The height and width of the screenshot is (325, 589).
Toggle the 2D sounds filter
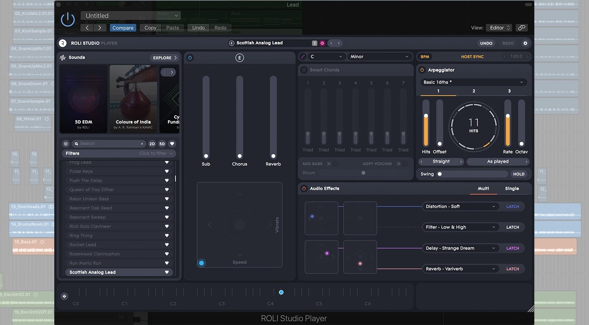pos(152,144)
